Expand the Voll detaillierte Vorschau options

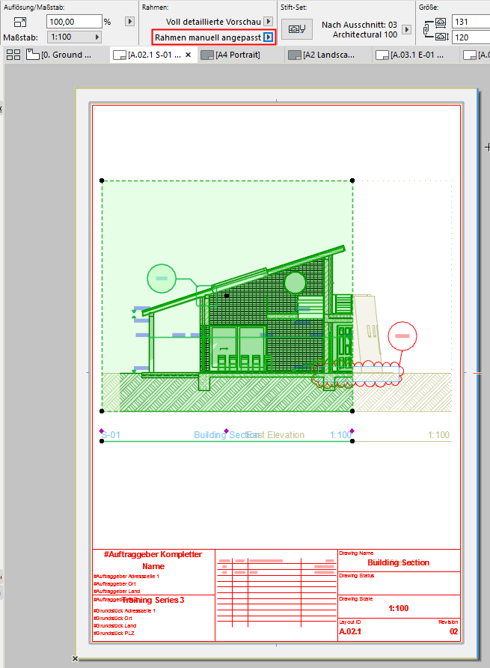click(x=269, y=21)
